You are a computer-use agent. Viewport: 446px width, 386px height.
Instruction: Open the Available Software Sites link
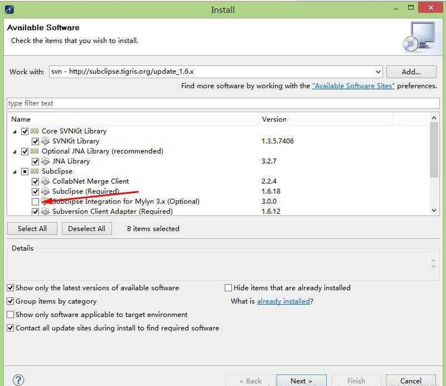[353, 86]
